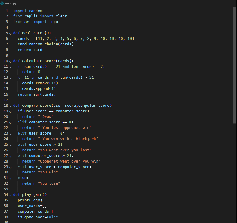Fold the elif block at line 25
The height and width of the screenshot is (223, 237).
(x=10, y=144)
